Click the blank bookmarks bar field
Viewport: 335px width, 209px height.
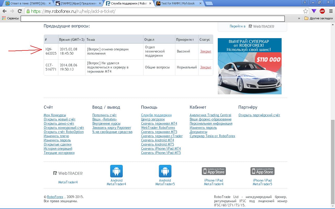point(153,19)
